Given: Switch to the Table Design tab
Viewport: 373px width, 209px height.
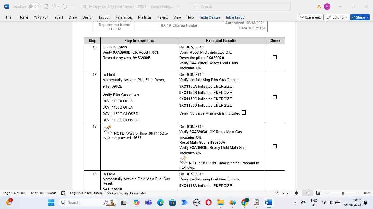Looking at the screenshot, I should 209,17.
